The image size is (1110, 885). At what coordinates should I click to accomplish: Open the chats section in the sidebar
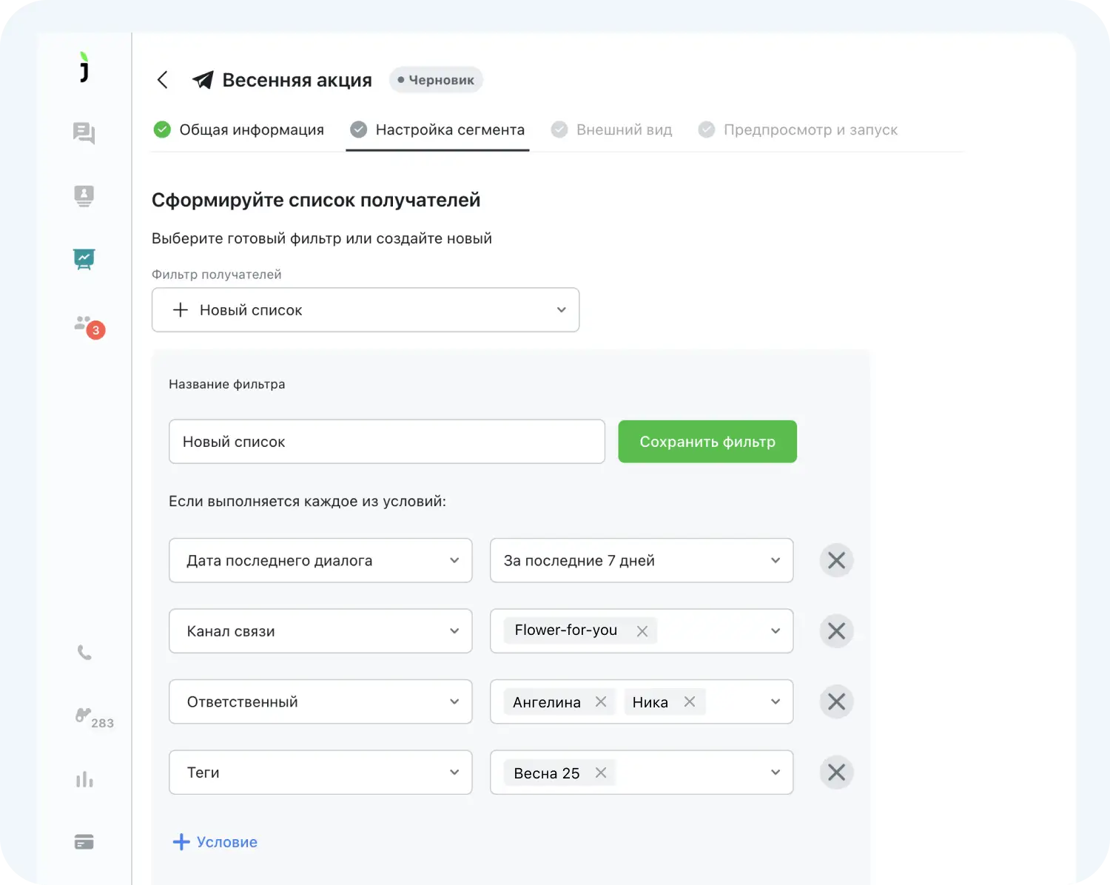(84, 133)
